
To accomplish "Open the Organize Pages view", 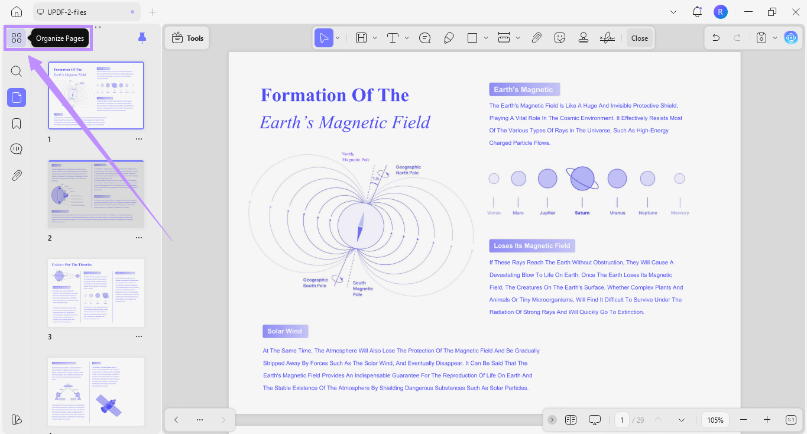I will pos(17,38).
